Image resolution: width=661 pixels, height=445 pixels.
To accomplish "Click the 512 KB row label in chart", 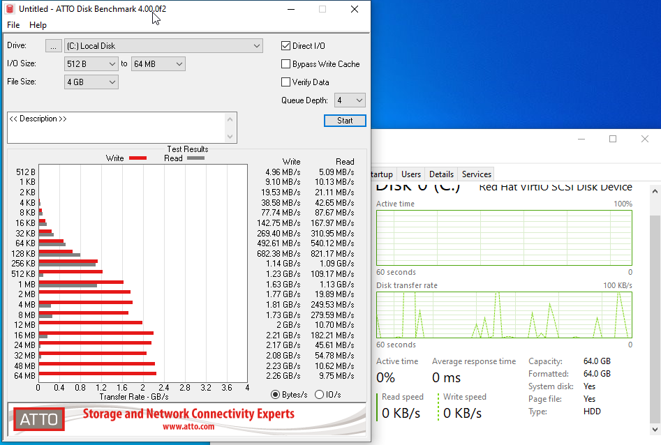I will 24,274.
